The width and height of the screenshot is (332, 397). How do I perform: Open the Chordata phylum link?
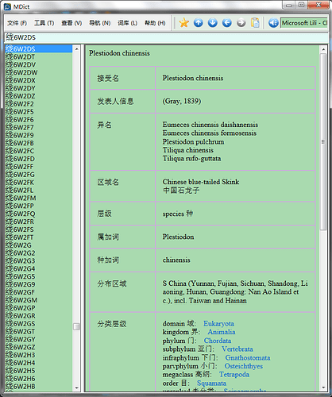[218, 341]
